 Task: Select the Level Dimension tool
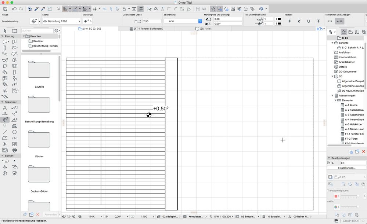(5, 120)
